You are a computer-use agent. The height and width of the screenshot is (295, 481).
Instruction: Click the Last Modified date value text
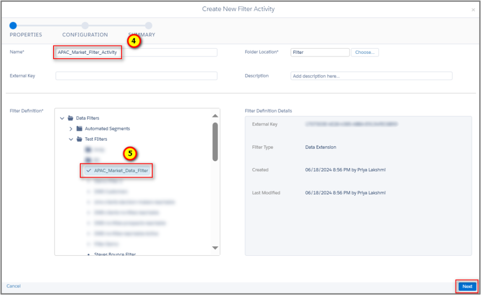point(345,192)
